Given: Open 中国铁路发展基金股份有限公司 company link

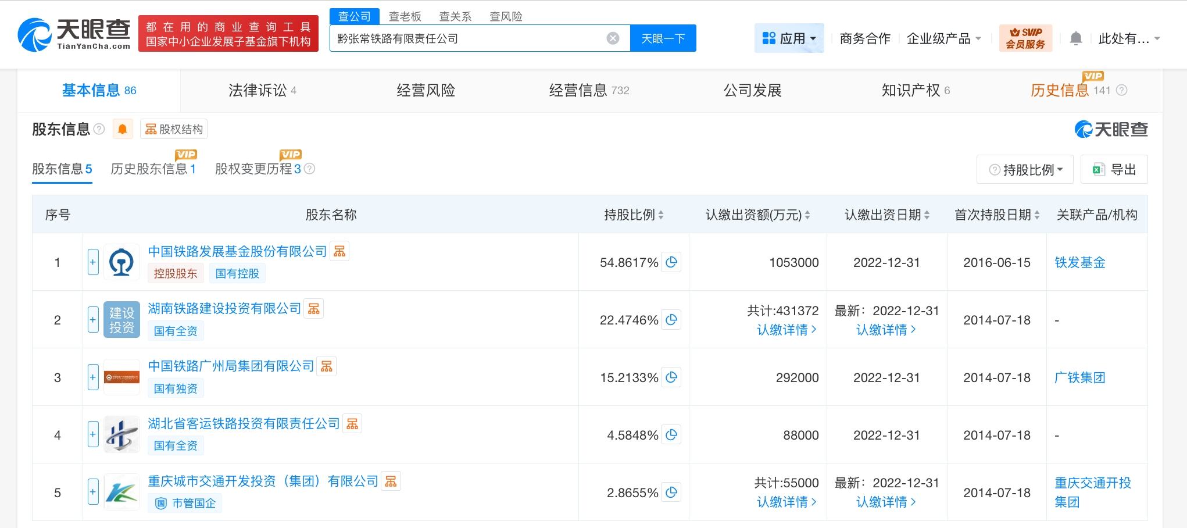Looking at the screenshot, I should 237,251.
